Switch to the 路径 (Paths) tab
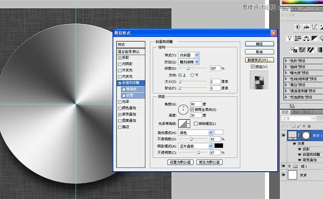The height and width of the screenshot is (199, 323). (306, 112)
